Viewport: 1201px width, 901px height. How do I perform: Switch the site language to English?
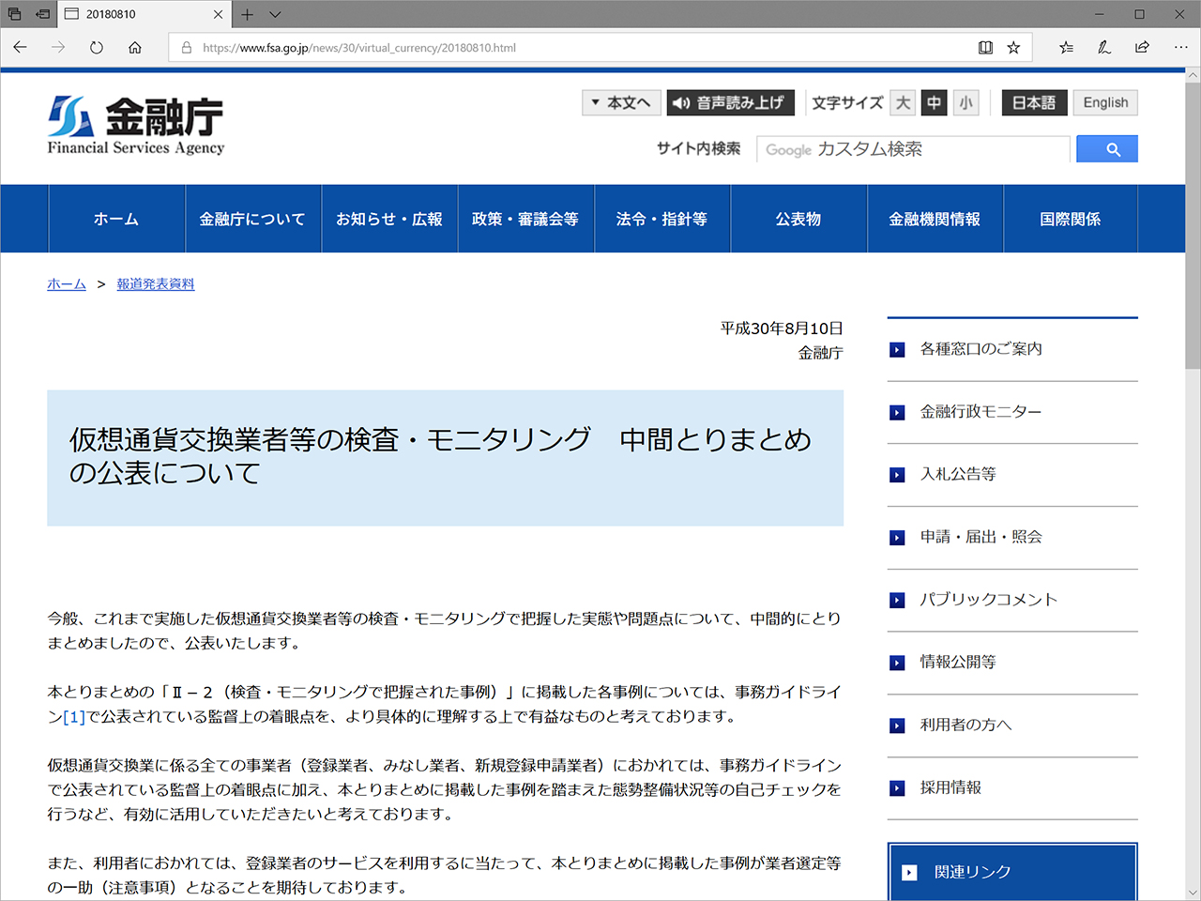tap(1105, 102)
